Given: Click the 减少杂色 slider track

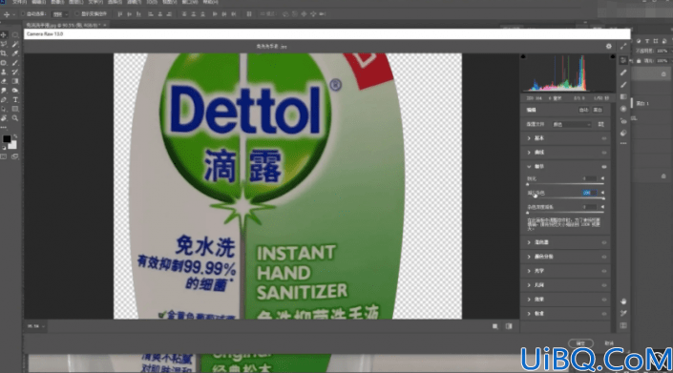Looking at the screenshot, I should (565, 198).
